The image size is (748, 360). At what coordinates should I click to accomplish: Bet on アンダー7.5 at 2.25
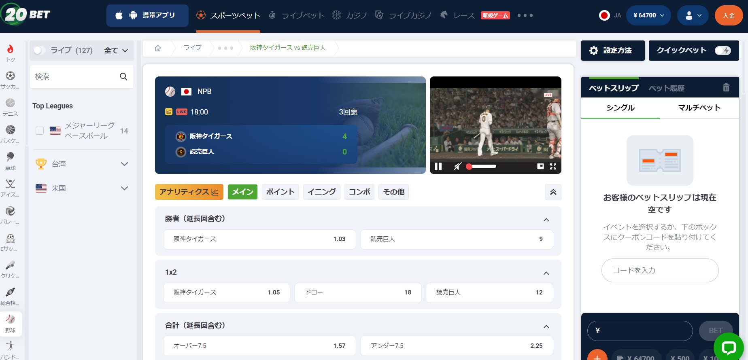pos(457,346)
